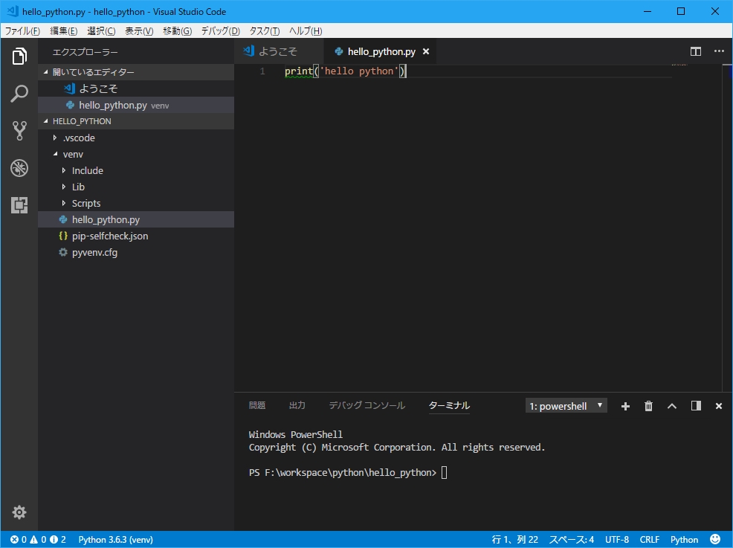
Task: Select the Python 3.6.3 (venv) interpreter
Action: coord(115,540)
